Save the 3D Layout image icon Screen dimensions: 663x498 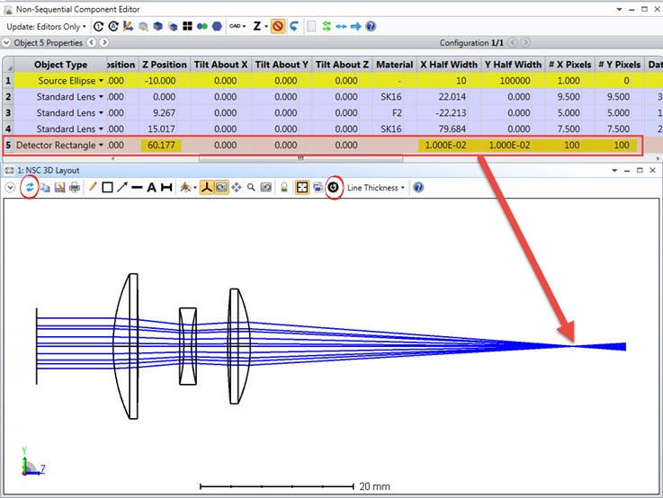point(59,188)
